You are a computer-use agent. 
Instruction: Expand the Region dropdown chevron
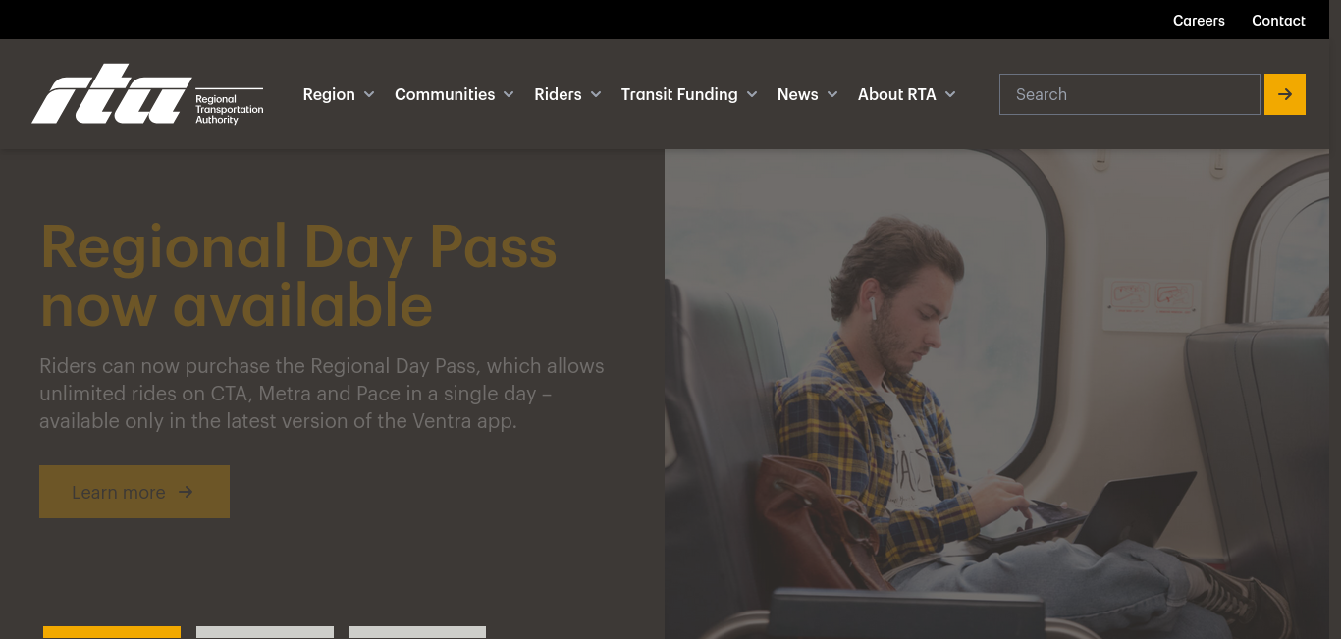369,94
